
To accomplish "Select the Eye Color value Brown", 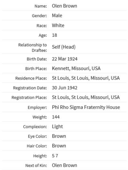I will point(59,136).
